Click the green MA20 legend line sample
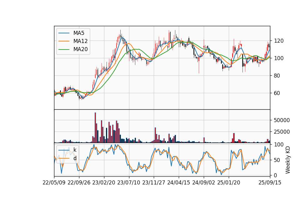This screenshot has width=300, height=215. tap(64, 49)
